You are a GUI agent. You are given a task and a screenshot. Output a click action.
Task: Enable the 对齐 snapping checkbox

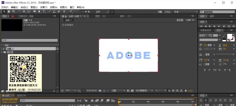coord(94,12)
